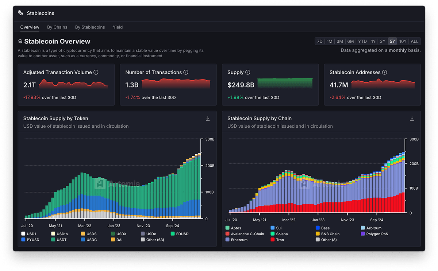Toggle the Other (8) legend swatch
The image size is (438, 271).
(x=318, y=240)
